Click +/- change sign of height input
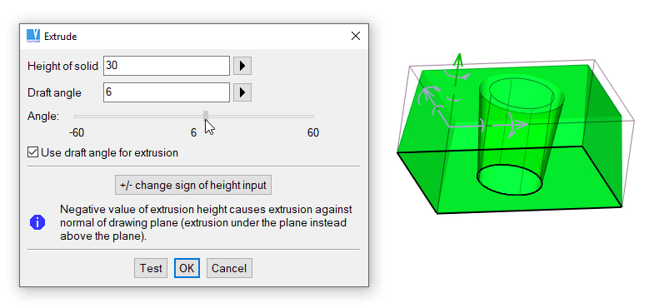649x308 pixels. click(x=193, y=185)
